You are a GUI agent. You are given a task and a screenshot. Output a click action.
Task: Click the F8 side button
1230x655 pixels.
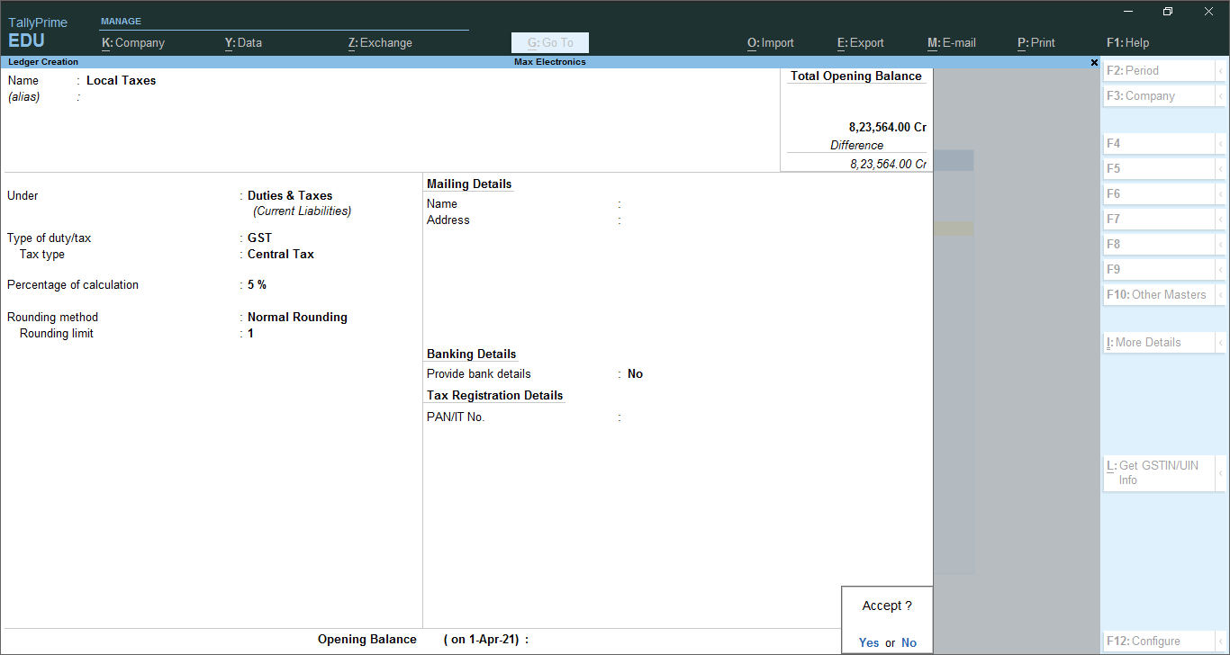[1159, 244]
